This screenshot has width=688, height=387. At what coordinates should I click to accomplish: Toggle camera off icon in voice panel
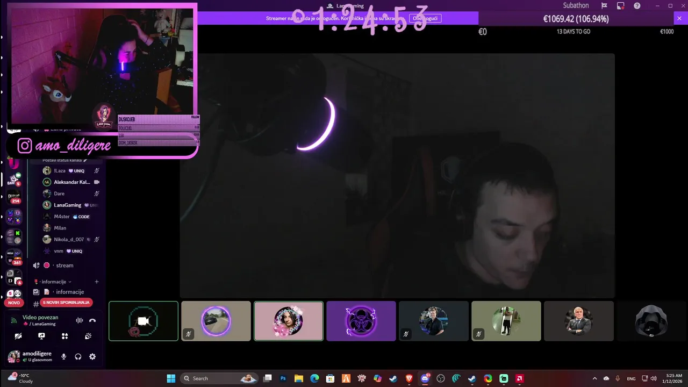pyautogui.click(x=18, y=336)
